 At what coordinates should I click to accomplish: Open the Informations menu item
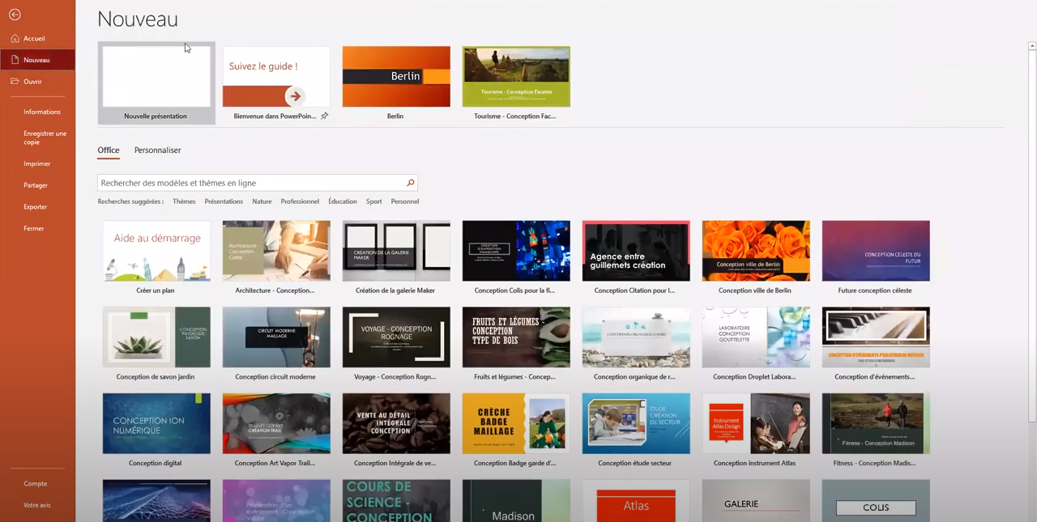42,112
